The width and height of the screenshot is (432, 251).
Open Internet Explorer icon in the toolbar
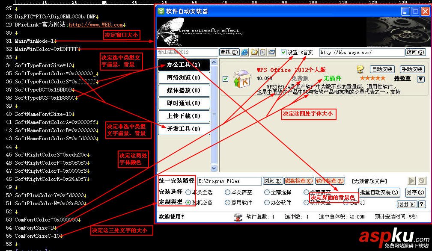244,52
